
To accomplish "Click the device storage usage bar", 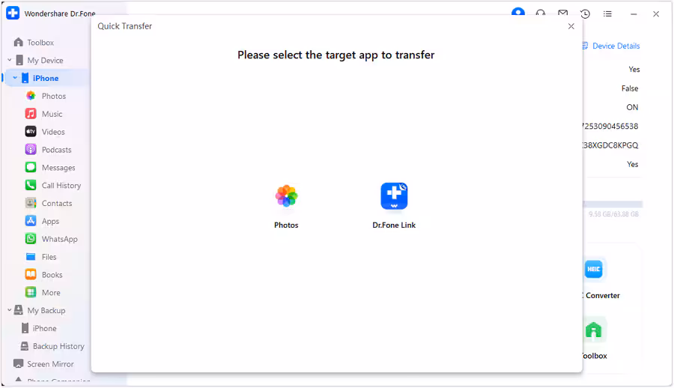I will [613, 204].
